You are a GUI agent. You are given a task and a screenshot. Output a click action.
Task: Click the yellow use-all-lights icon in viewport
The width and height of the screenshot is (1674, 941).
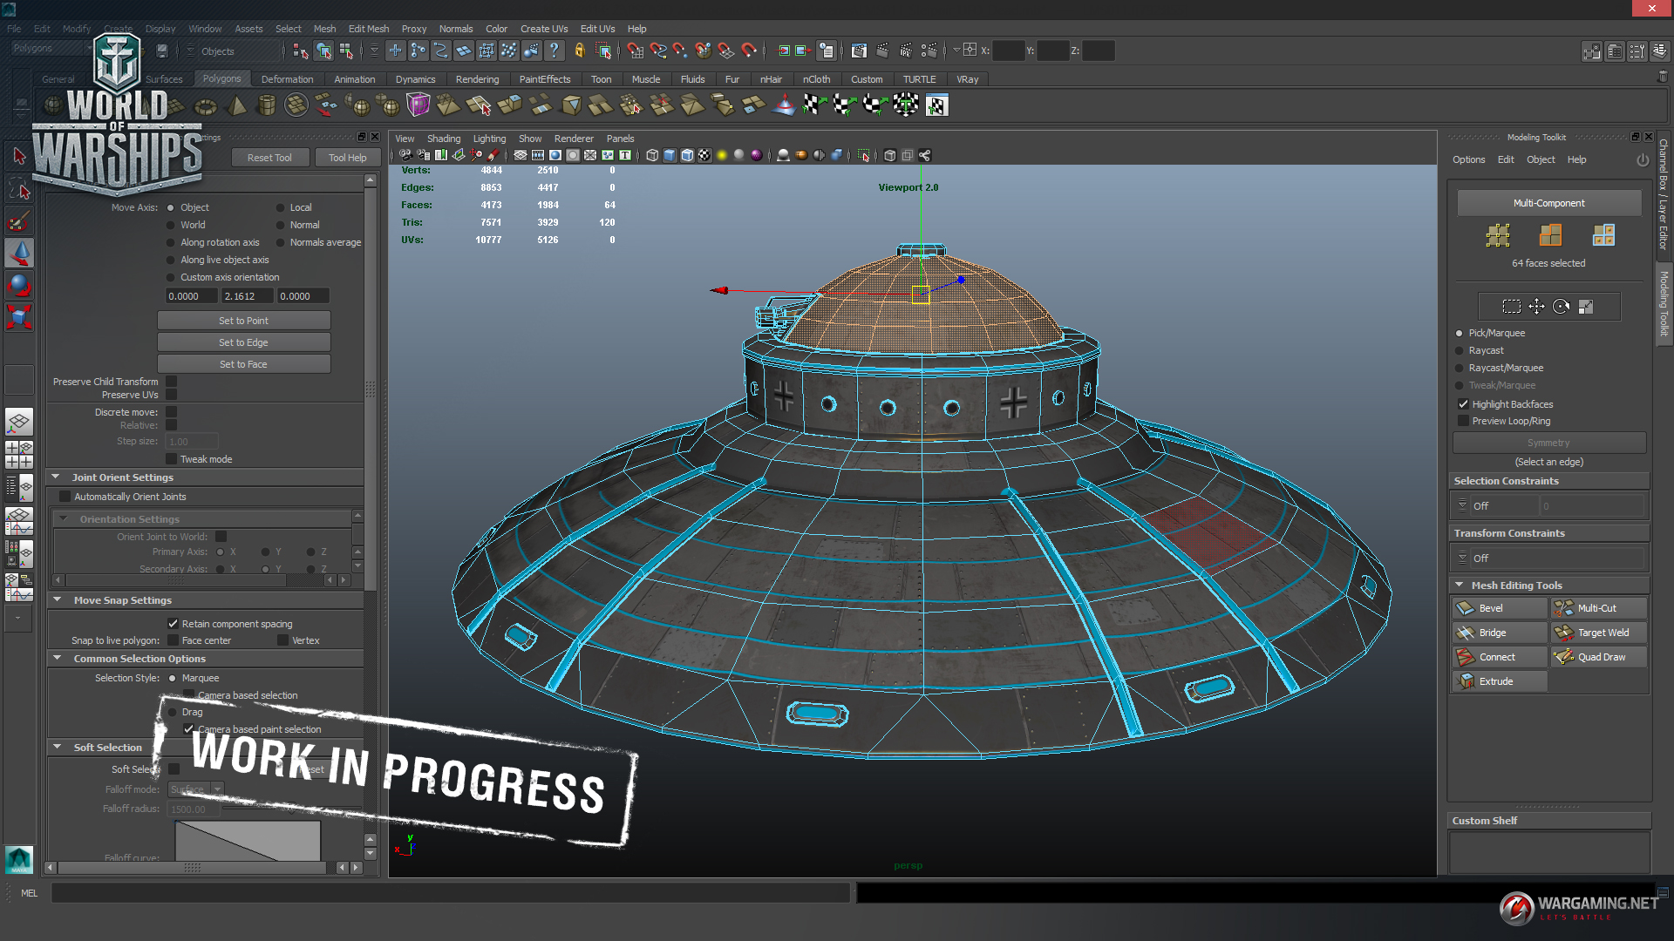pos(722,155)
